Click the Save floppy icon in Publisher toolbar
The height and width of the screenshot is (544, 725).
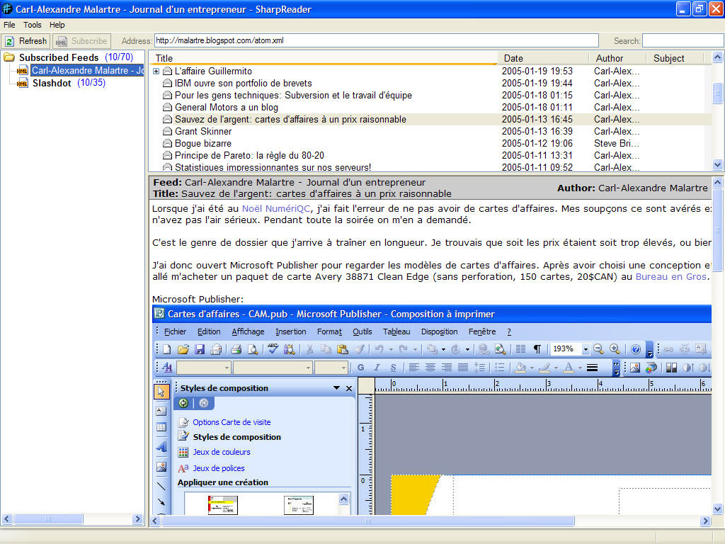tap(200, 349)
